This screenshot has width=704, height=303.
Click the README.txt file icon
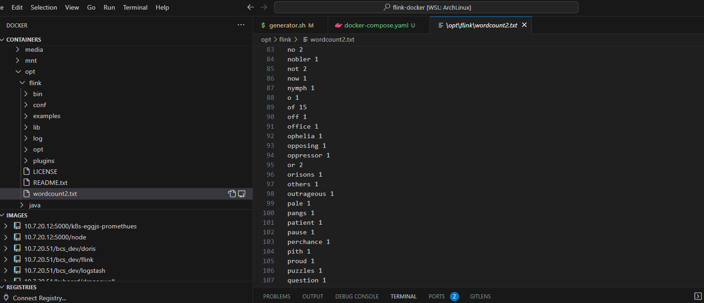pyautogui.click(x=27, y=183)
